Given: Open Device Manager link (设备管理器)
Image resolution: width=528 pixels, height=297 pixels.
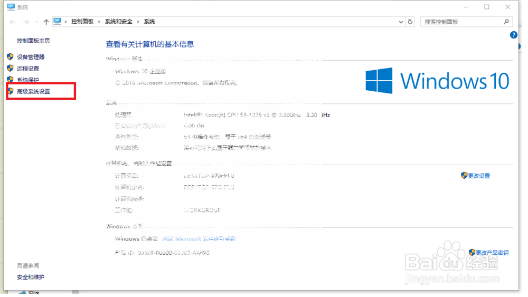Looking at the screenshot, I should (x=31, y=58).
